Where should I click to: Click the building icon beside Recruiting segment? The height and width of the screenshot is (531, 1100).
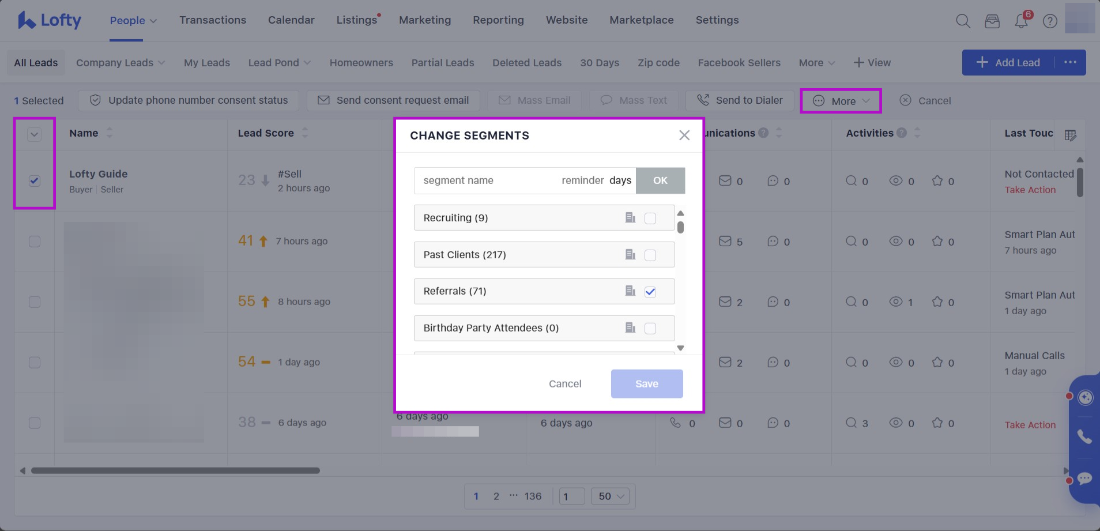(630, 218)
